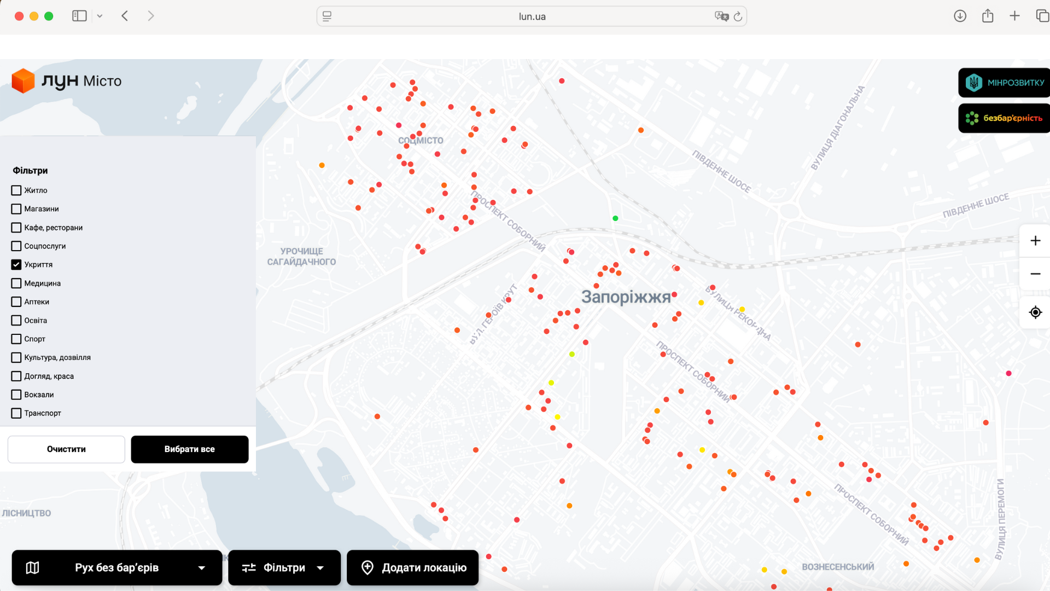Expand the Рух без бар'єрів dropdown
Viewport: 1050px width, 591px height.
coord(116,568)
